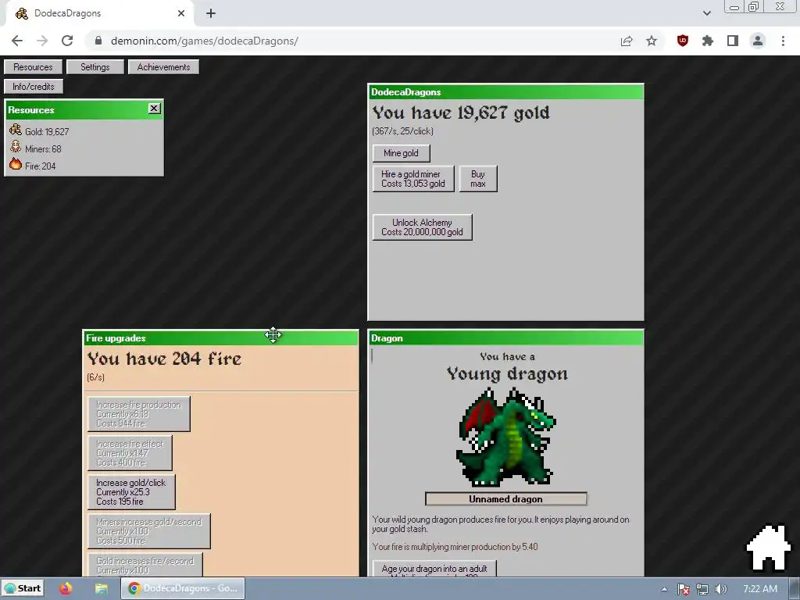Click Increase fire effect upgrade
The width and height of the screenshot is (800, 600).
click(x=130, y=452)
